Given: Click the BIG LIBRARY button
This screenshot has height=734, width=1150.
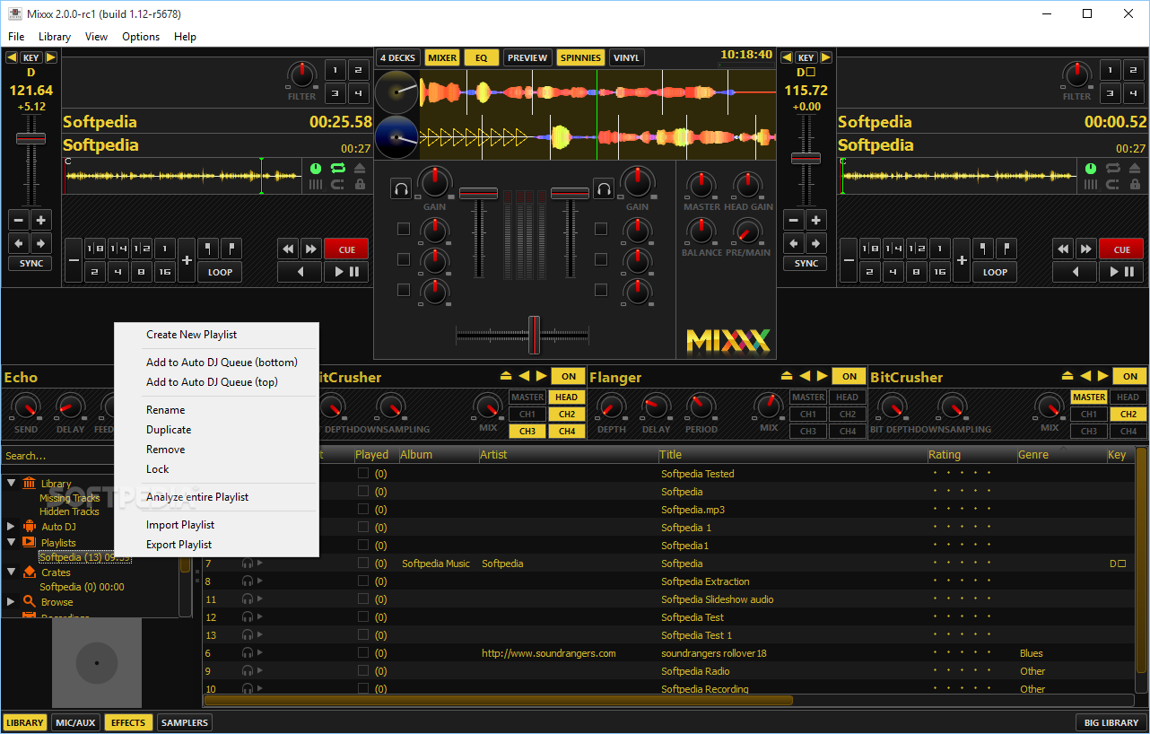Looking at the screenshot, I should [x=1111, y=722].
